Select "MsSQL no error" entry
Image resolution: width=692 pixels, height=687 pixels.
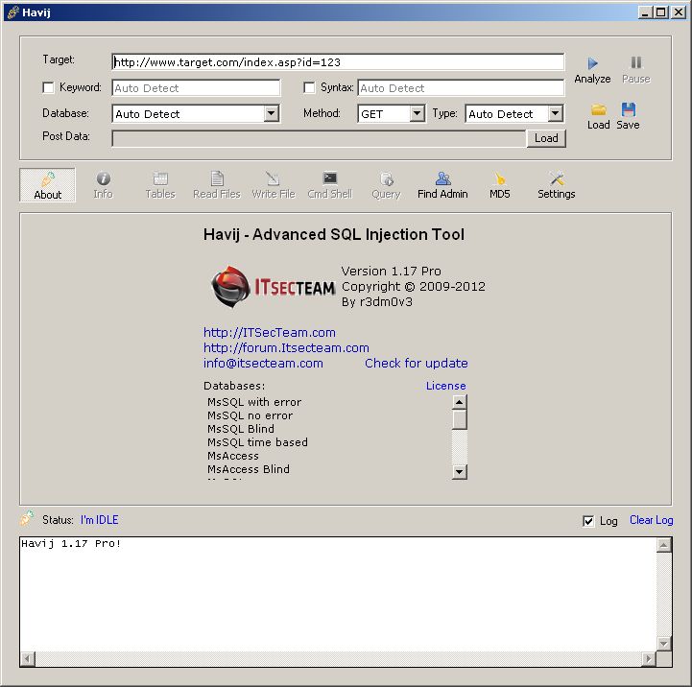pos(250,415)
